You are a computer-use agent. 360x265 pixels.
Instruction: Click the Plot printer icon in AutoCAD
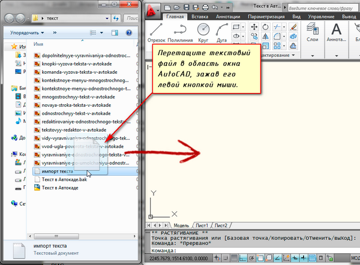tap(205, 8)
